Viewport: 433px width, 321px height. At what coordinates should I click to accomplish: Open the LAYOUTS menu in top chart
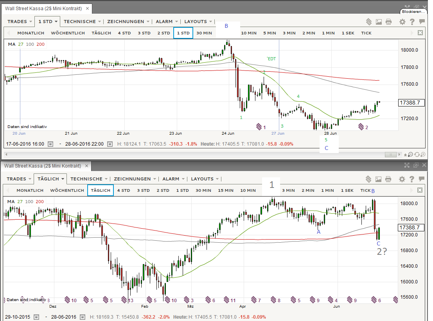tap(198, 22)
